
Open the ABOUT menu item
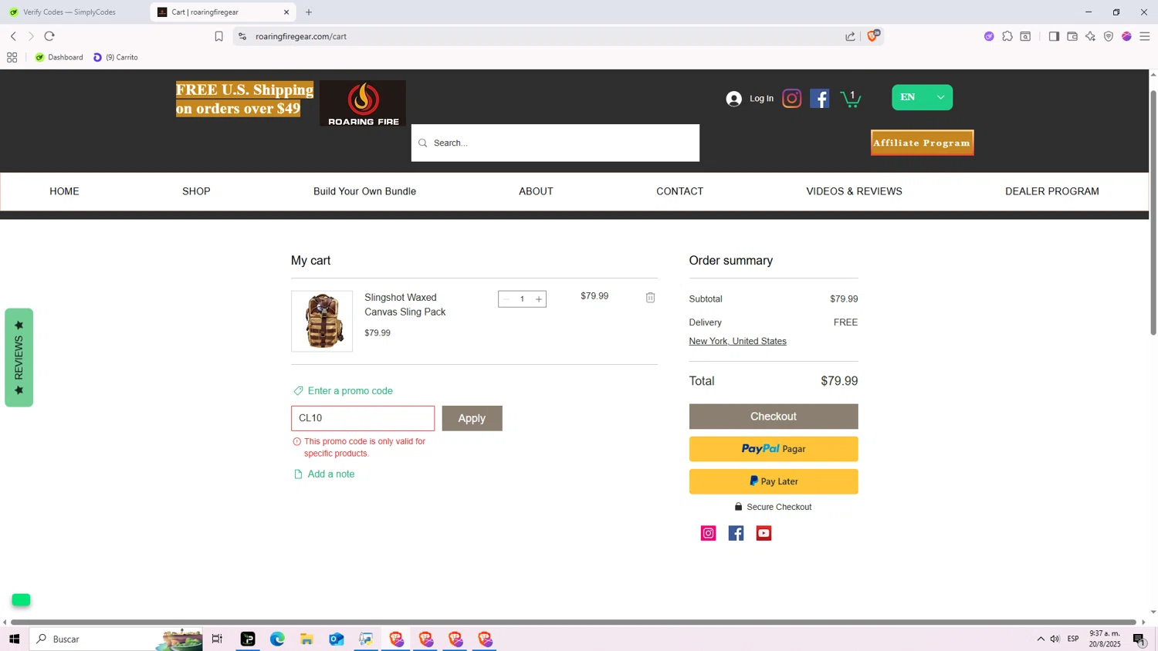536,191
